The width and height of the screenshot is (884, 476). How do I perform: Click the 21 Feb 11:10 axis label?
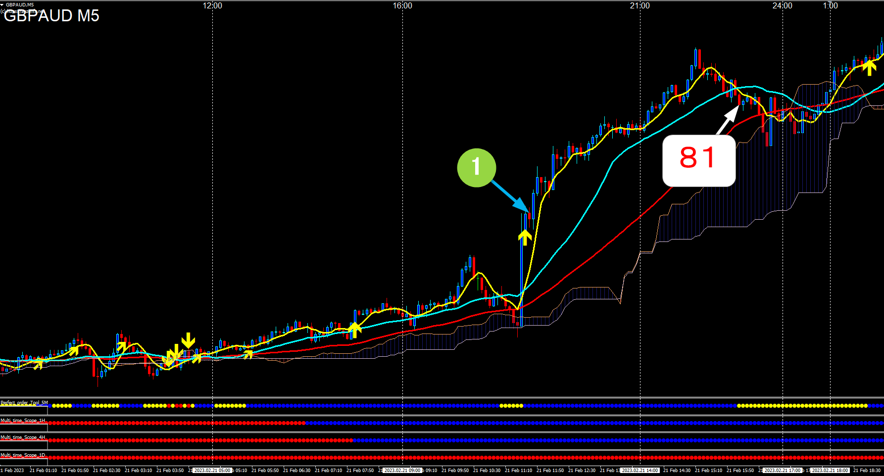[x=518, y=471]
